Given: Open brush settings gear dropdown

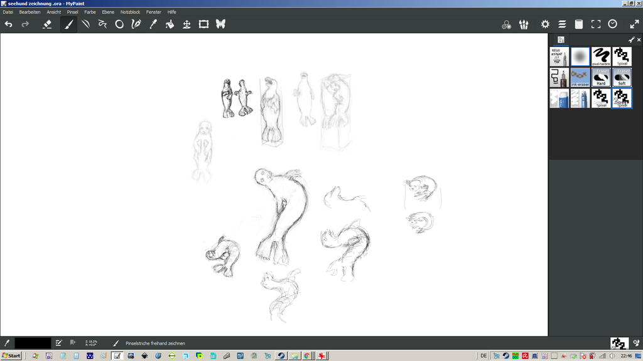Looking at the screenshot, I should [545, 24].
